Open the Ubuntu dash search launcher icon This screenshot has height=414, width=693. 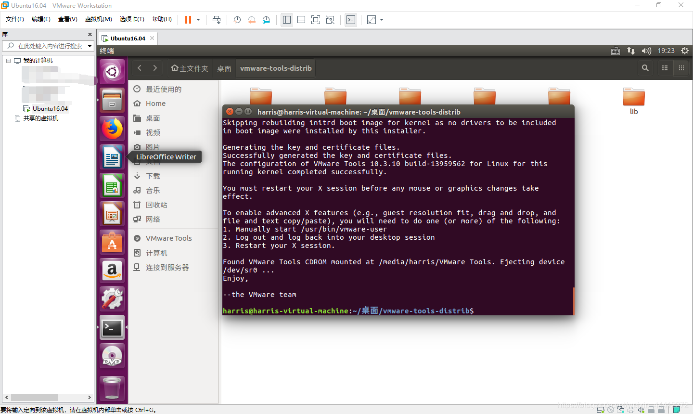[112, 72]
